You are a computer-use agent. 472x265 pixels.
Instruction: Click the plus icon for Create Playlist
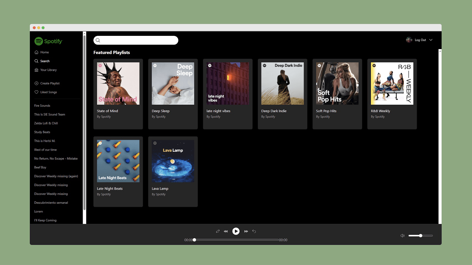point(36,83)
